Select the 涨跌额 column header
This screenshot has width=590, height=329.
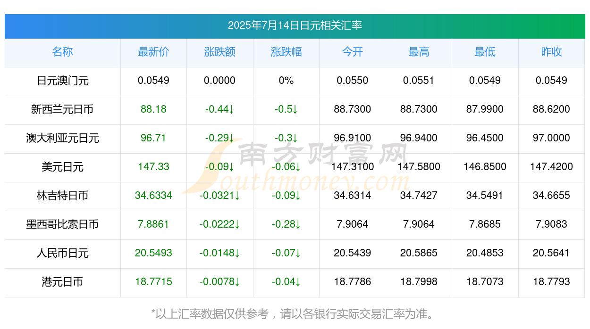coord(219,52)
